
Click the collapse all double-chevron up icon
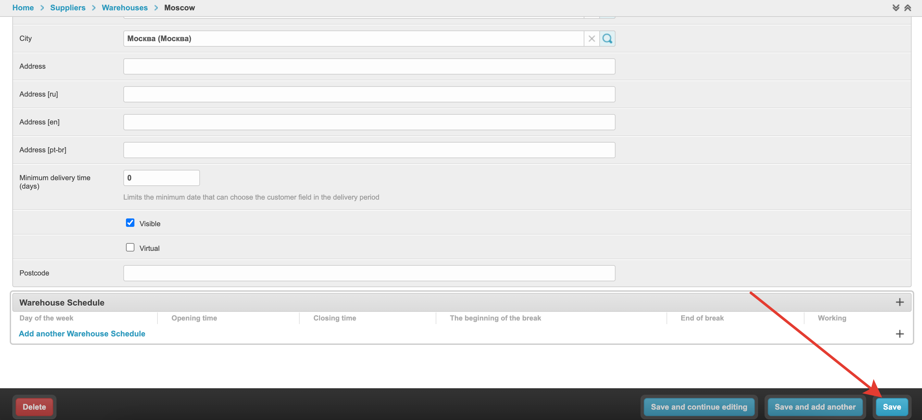[x=907, y=8]
